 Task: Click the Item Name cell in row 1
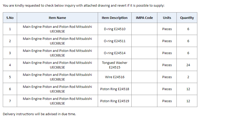[x=57, y=29]
